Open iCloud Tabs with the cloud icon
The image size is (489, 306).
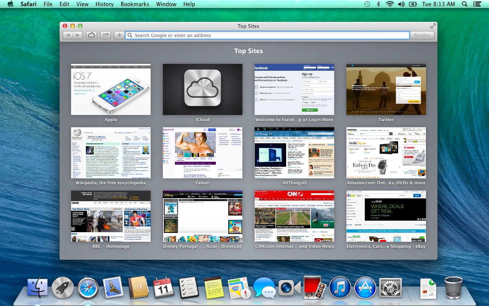pos(91,35)
